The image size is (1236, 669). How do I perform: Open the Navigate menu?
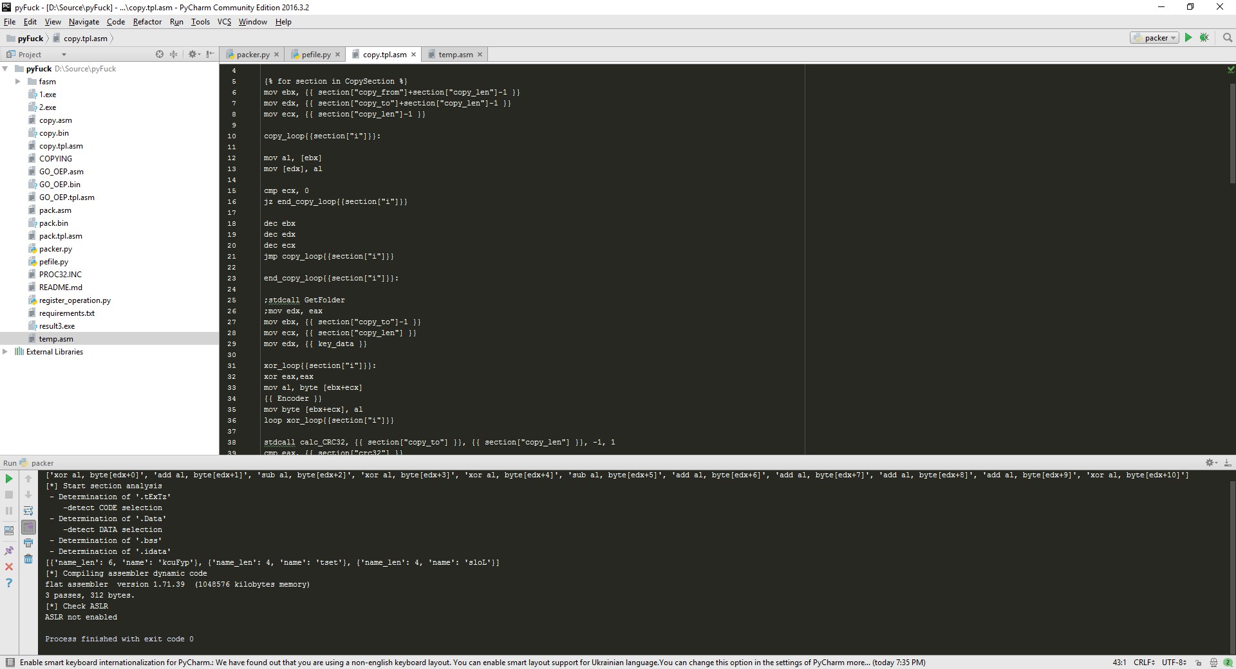point(84,22)
